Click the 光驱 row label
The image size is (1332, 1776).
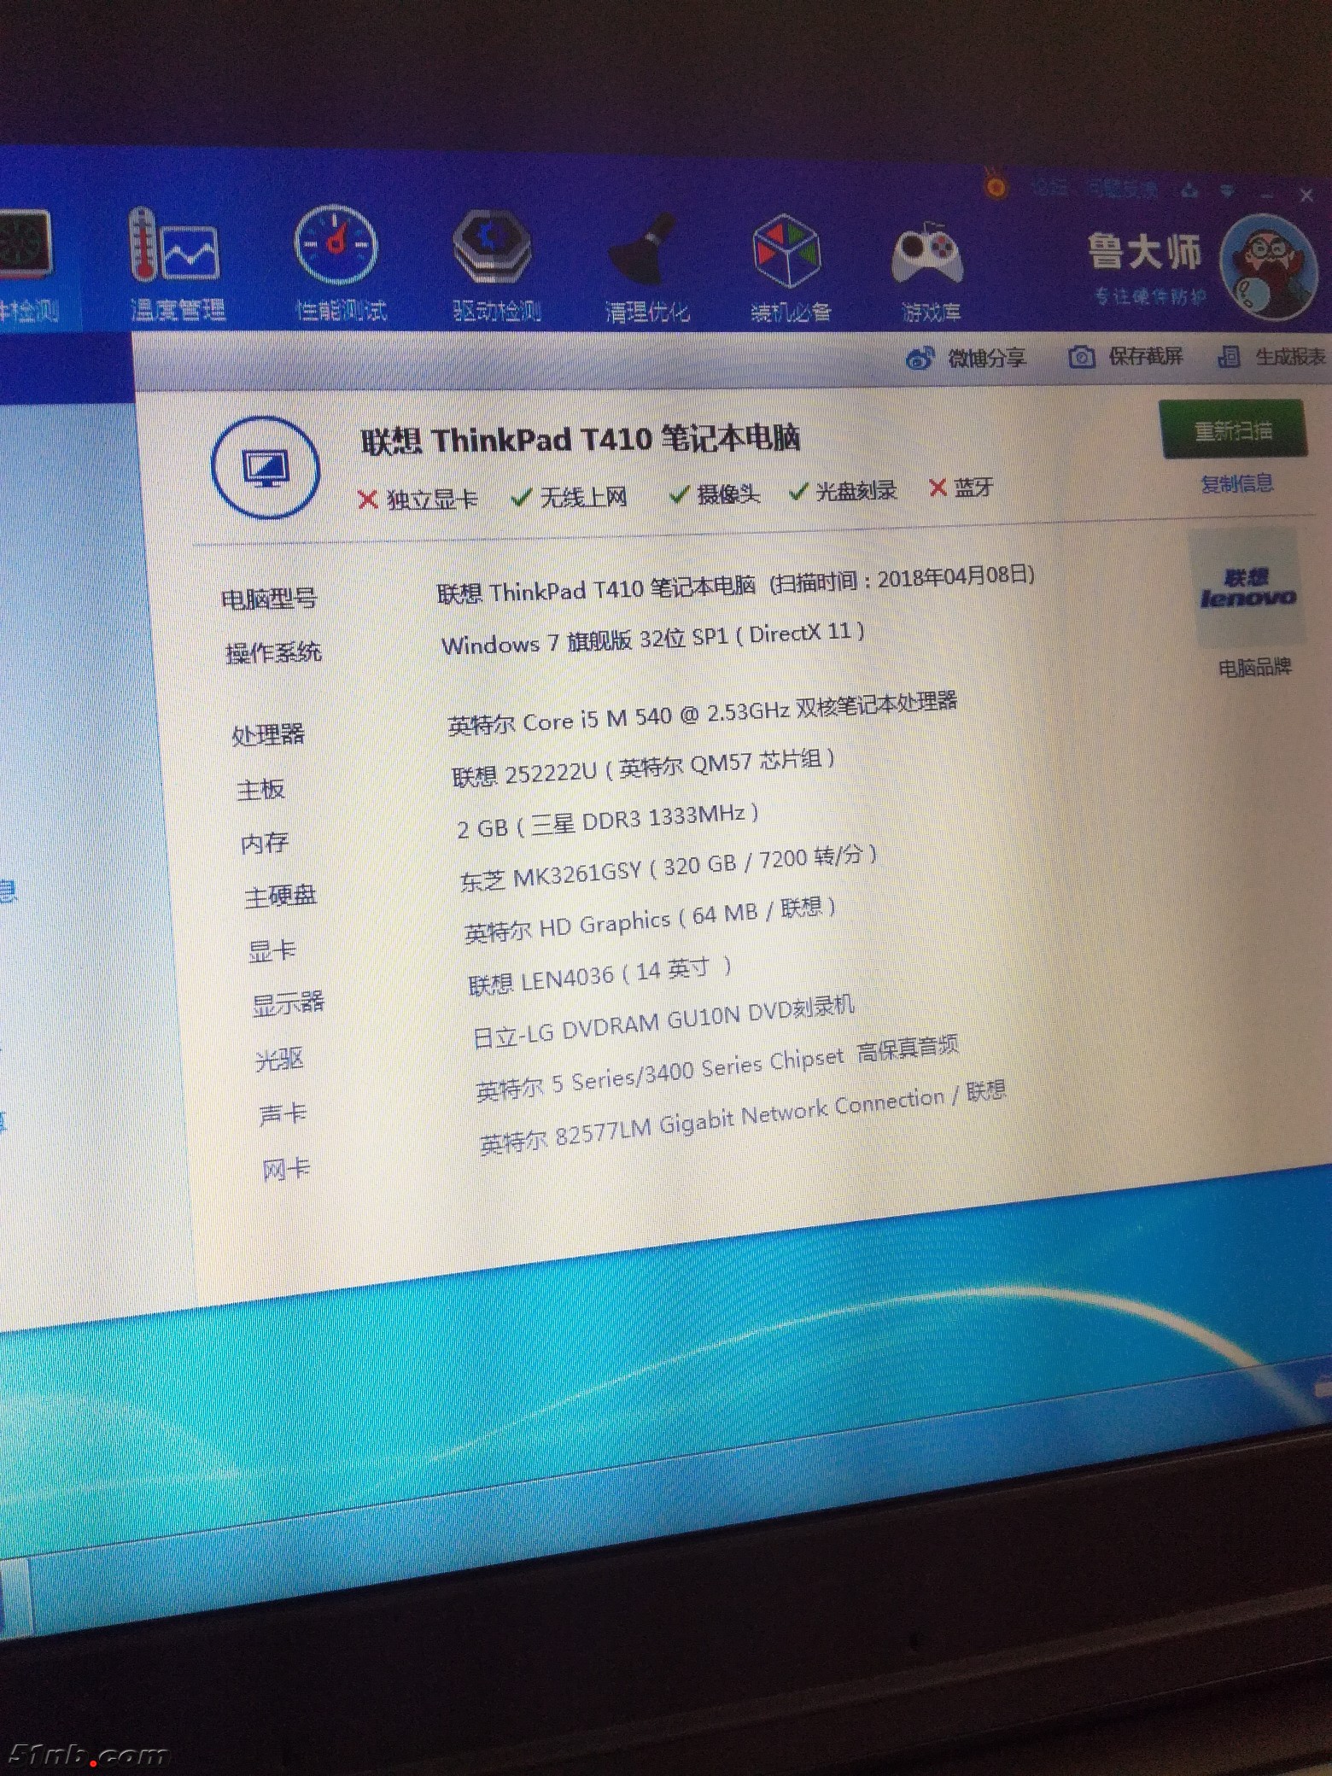[280, 1060]
